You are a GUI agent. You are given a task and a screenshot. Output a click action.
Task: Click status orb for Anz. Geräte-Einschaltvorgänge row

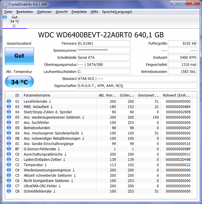click(9, 144)
